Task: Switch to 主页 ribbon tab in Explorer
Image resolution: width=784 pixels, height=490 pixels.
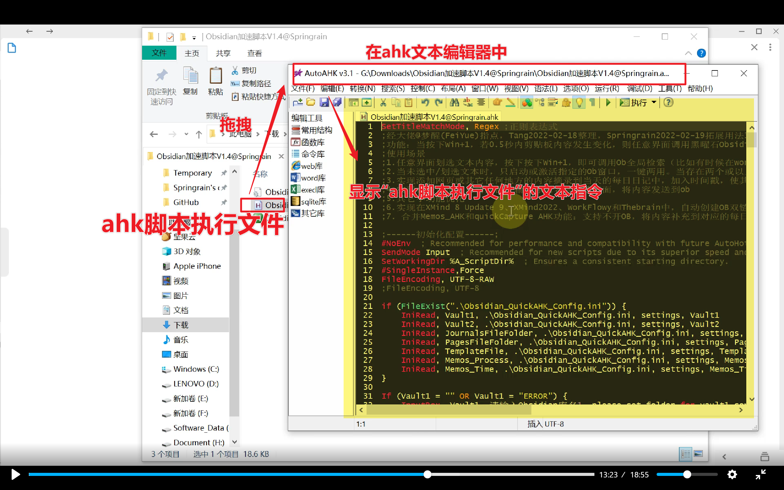Action: (x=192, y=53)
